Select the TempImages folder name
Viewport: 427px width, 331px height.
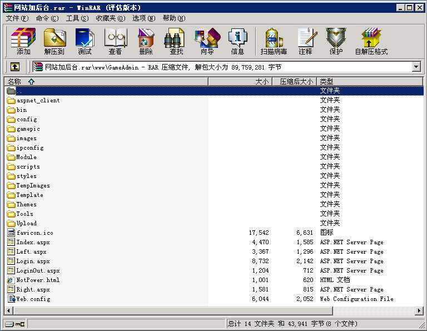[33, 185]
